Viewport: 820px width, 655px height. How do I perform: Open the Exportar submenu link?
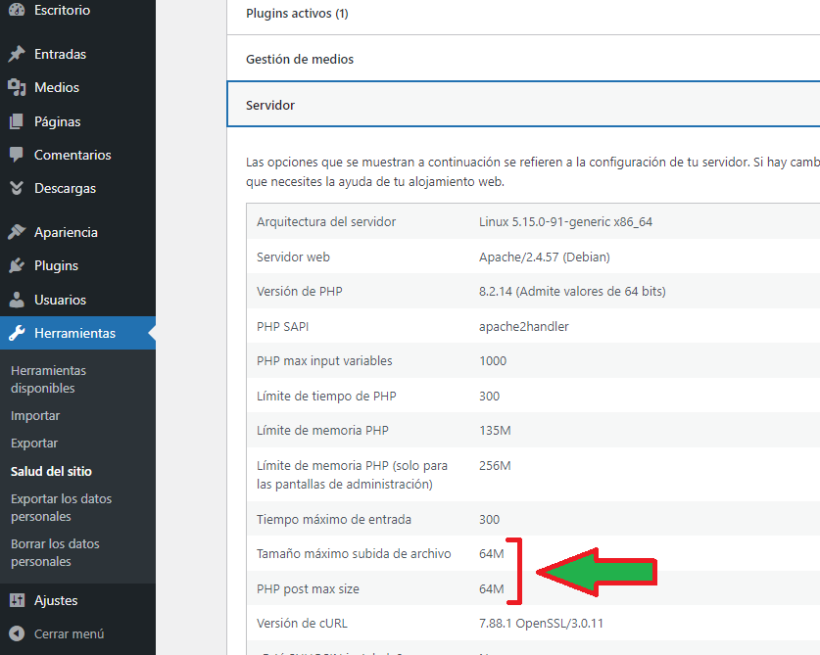click(x=34, y=443)
